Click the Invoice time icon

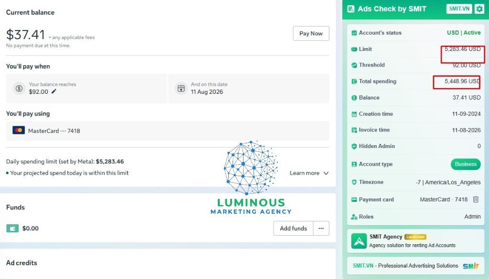click(354, 130)
